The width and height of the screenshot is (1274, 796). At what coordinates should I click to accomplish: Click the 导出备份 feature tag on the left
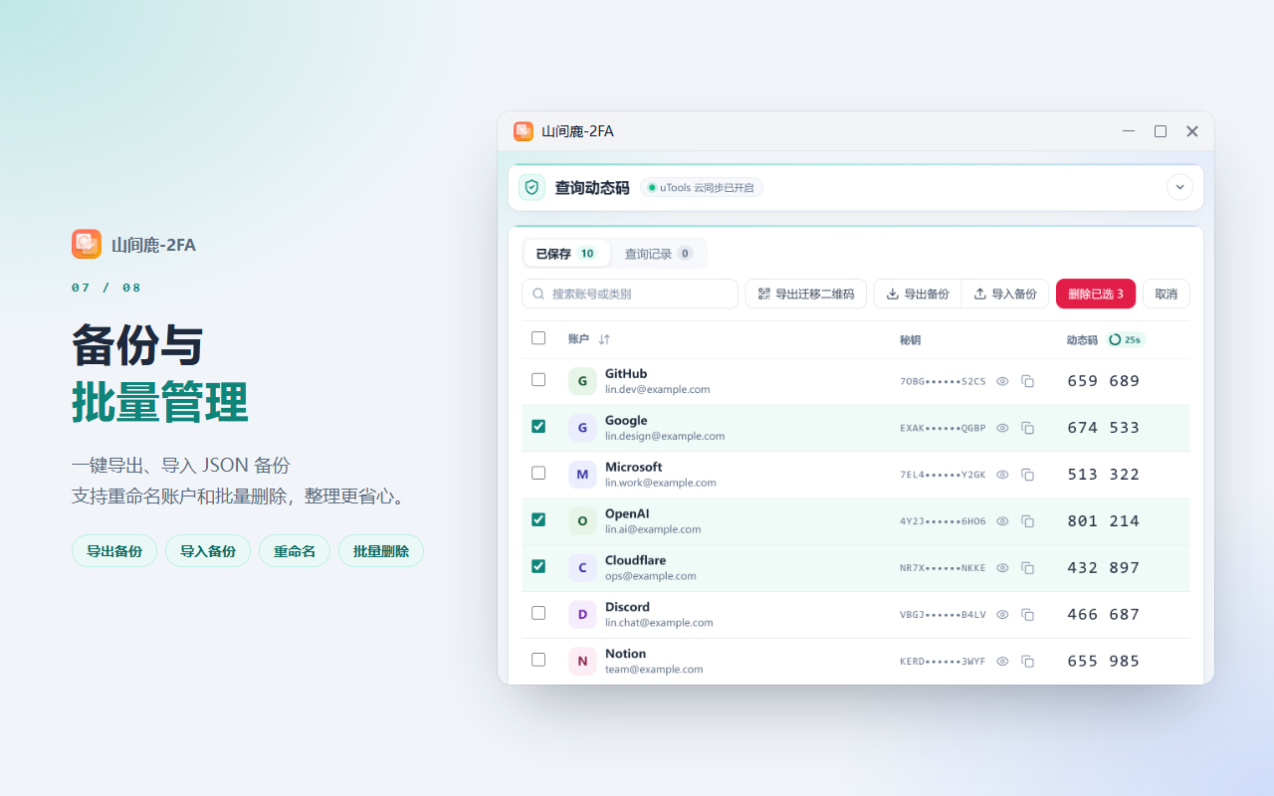114,551
